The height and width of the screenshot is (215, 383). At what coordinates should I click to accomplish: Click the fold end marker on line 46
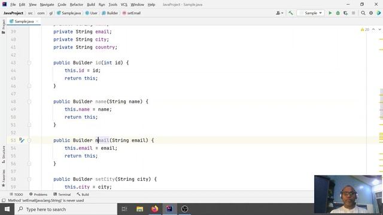coord(29,86)
